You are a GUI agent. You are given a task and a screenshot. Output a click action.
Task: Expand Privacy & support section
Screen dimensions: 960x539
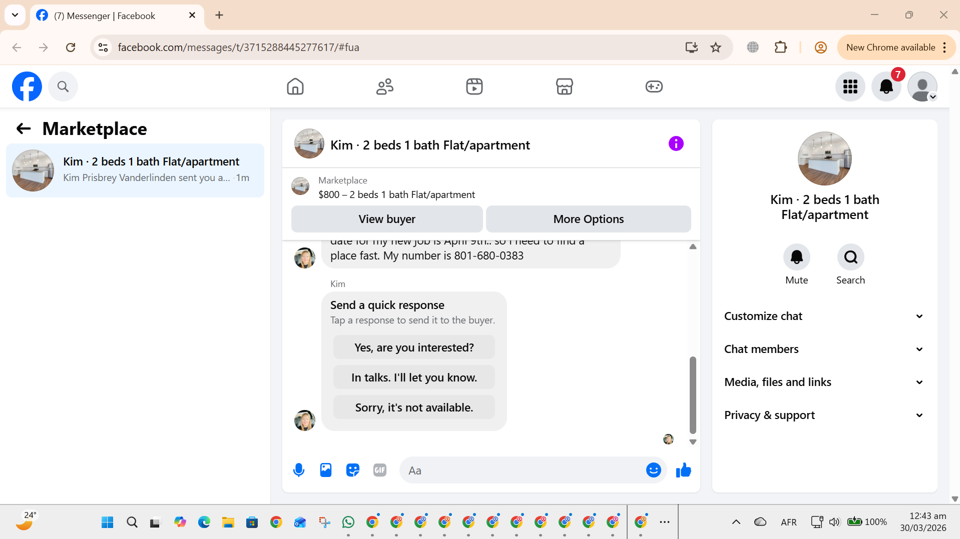(x=824, y=415)
